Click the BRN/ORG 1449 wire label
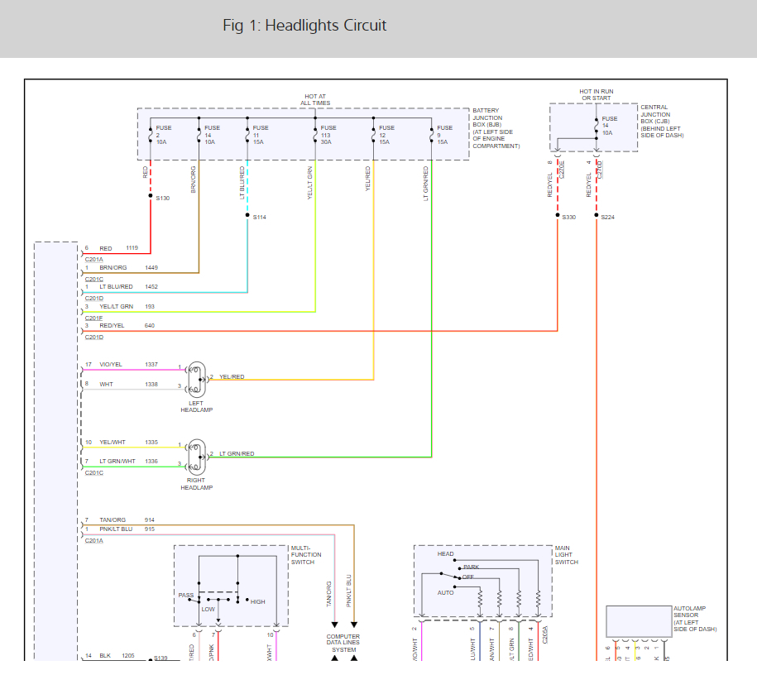 (128, 267)
